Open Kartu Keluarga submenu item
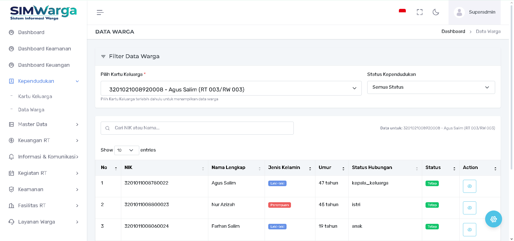514x241 pixels. point(35,96)
